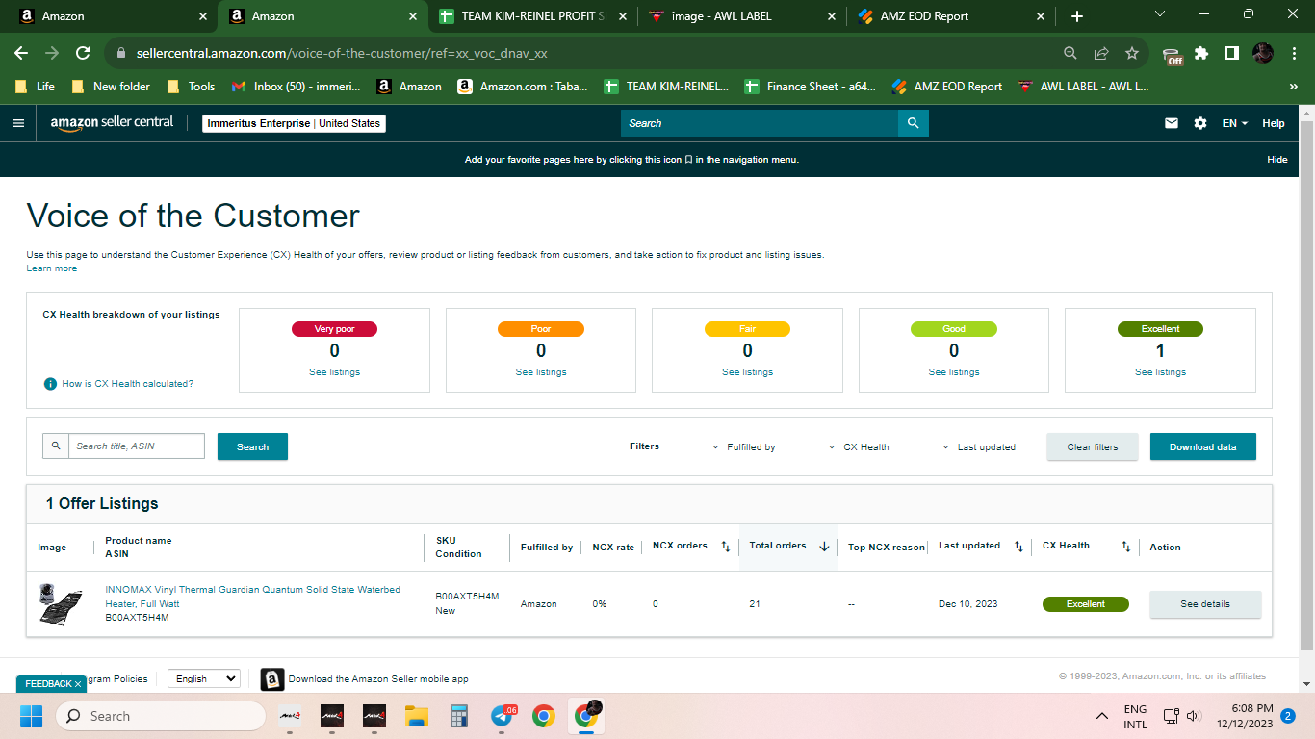
Task: Show hidden system tray icons
Action: 1102,716
